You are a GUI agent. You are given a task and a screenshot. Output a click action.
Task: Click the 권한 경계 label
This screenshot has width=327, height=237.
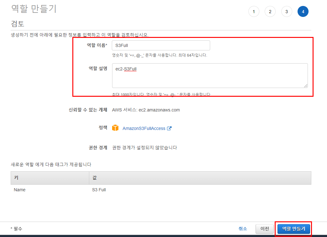98,148
